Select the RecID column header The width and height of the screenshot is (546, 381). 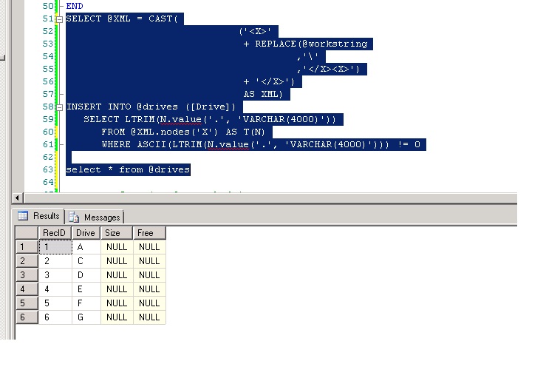(55, 233)
